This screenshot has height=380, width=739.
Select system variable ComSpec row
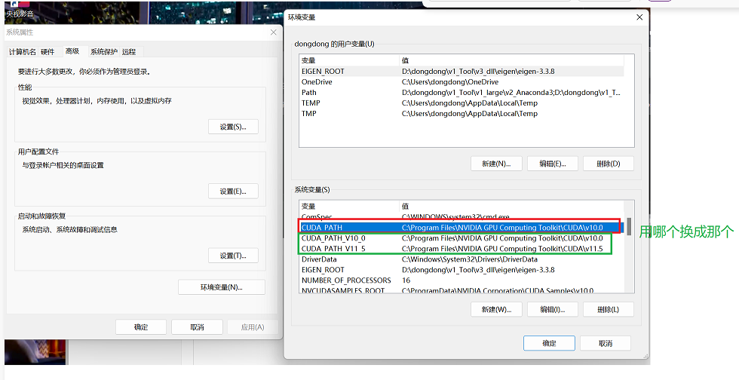(461, 217)
